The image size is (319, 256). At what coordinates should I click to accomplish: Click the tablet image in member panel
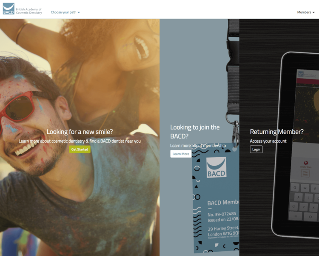pos(296,145)
